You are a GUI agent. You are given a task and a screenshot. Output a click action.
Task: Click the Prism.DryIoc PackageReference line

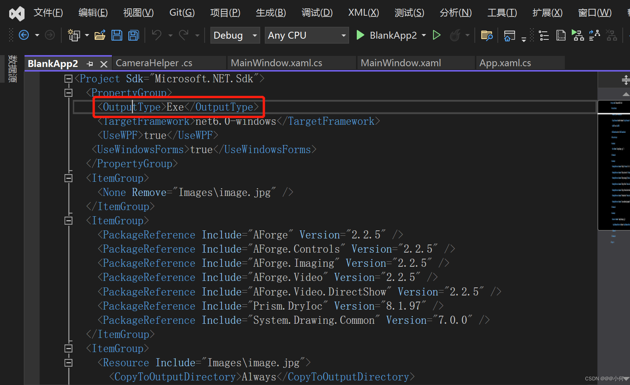tap(271, 306)
